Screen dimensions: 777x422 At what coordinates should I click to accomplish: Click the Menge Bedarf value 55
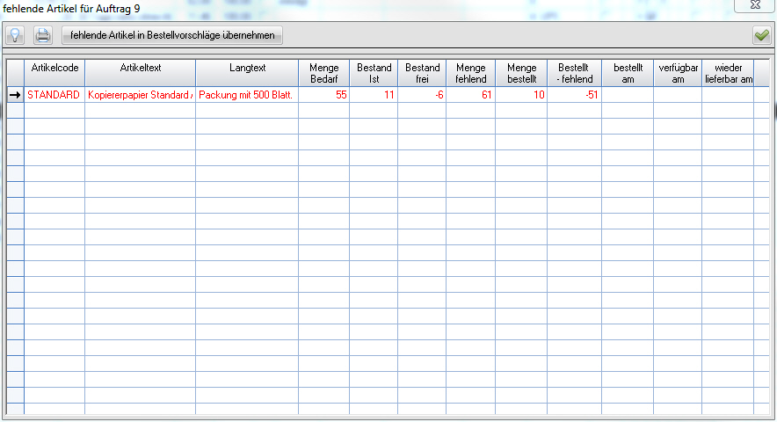pyautogui.click(x=323, y=95)
